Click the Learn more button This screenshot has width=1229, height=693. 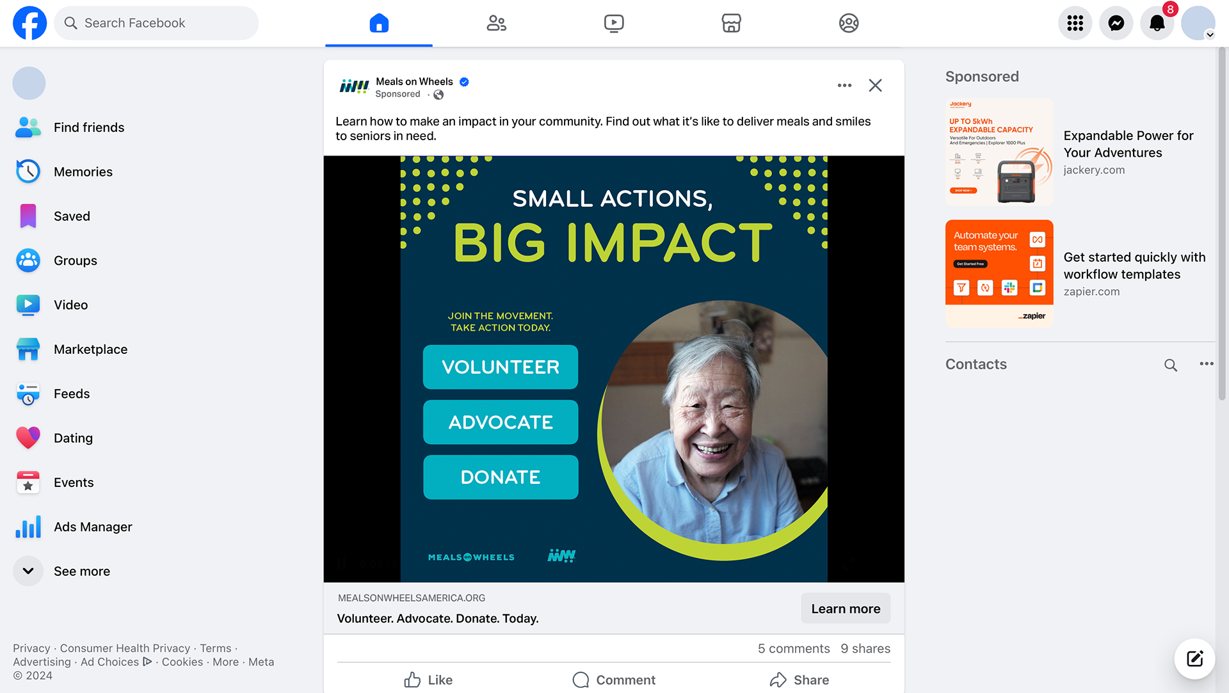846,609
